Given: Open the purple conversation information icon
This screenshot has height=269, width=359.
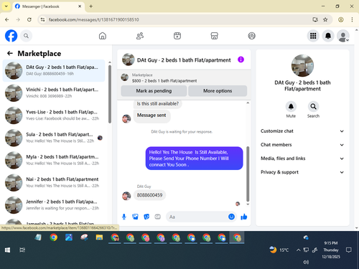Looking at the screenshot, I should 241,60.
